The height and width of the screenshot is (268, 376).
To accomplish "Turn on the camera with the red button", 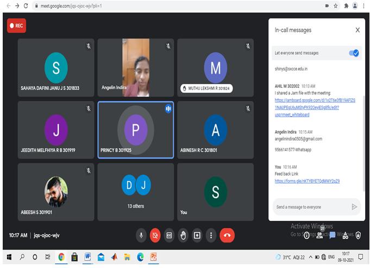I will tap(155, 235).
